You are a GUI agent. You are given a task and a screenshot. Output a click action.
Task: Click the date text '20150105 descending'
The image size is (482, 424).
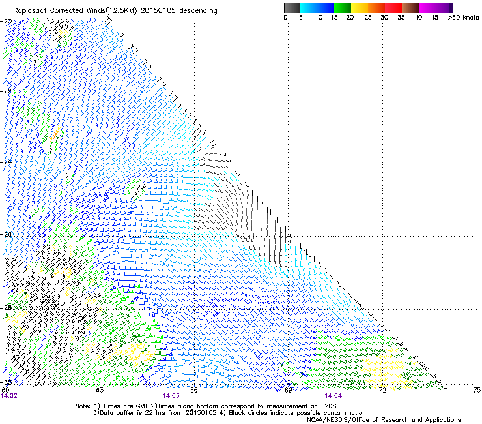(179, 11)
